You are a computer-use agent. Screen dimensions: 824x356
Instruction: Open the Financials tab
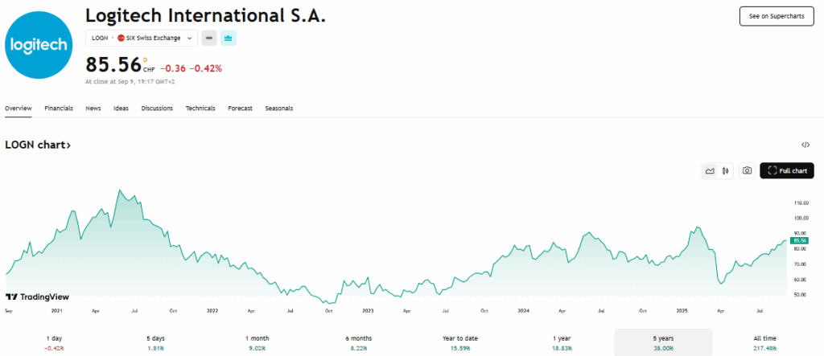59,108
